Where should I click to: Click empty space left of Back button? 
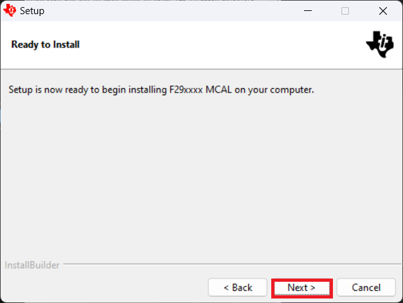point(103,288)
